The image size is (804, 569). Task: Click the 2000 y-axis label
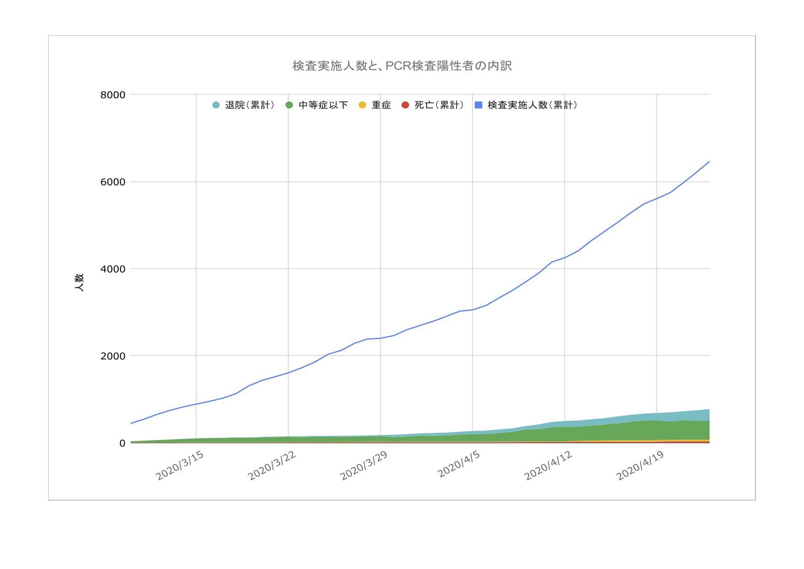112,356
